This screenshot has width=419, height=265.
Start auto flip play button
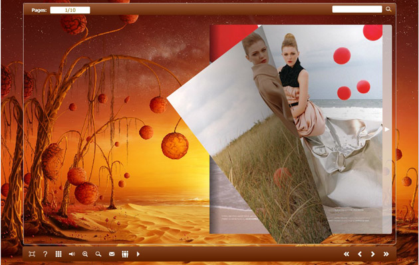(138, 254)
